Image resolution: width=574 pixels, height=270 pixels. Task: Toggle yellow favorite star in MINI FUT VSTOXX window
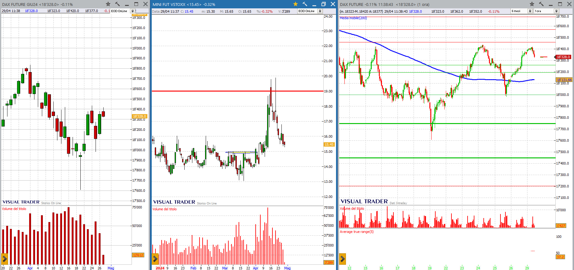[295, 4]
